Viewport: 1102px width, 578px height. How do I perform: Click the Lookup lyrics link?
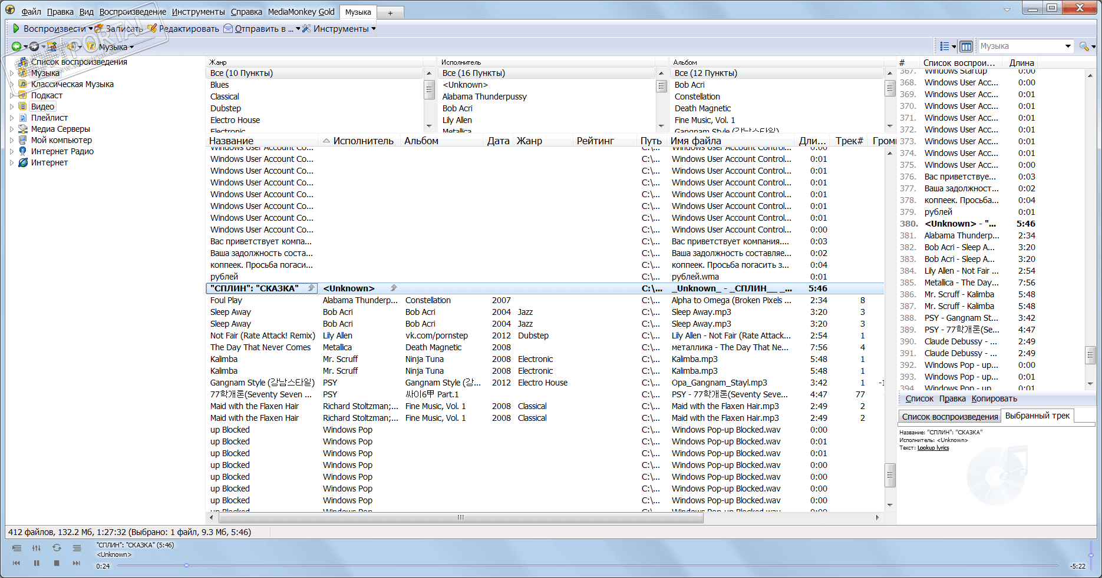point(933,448)
